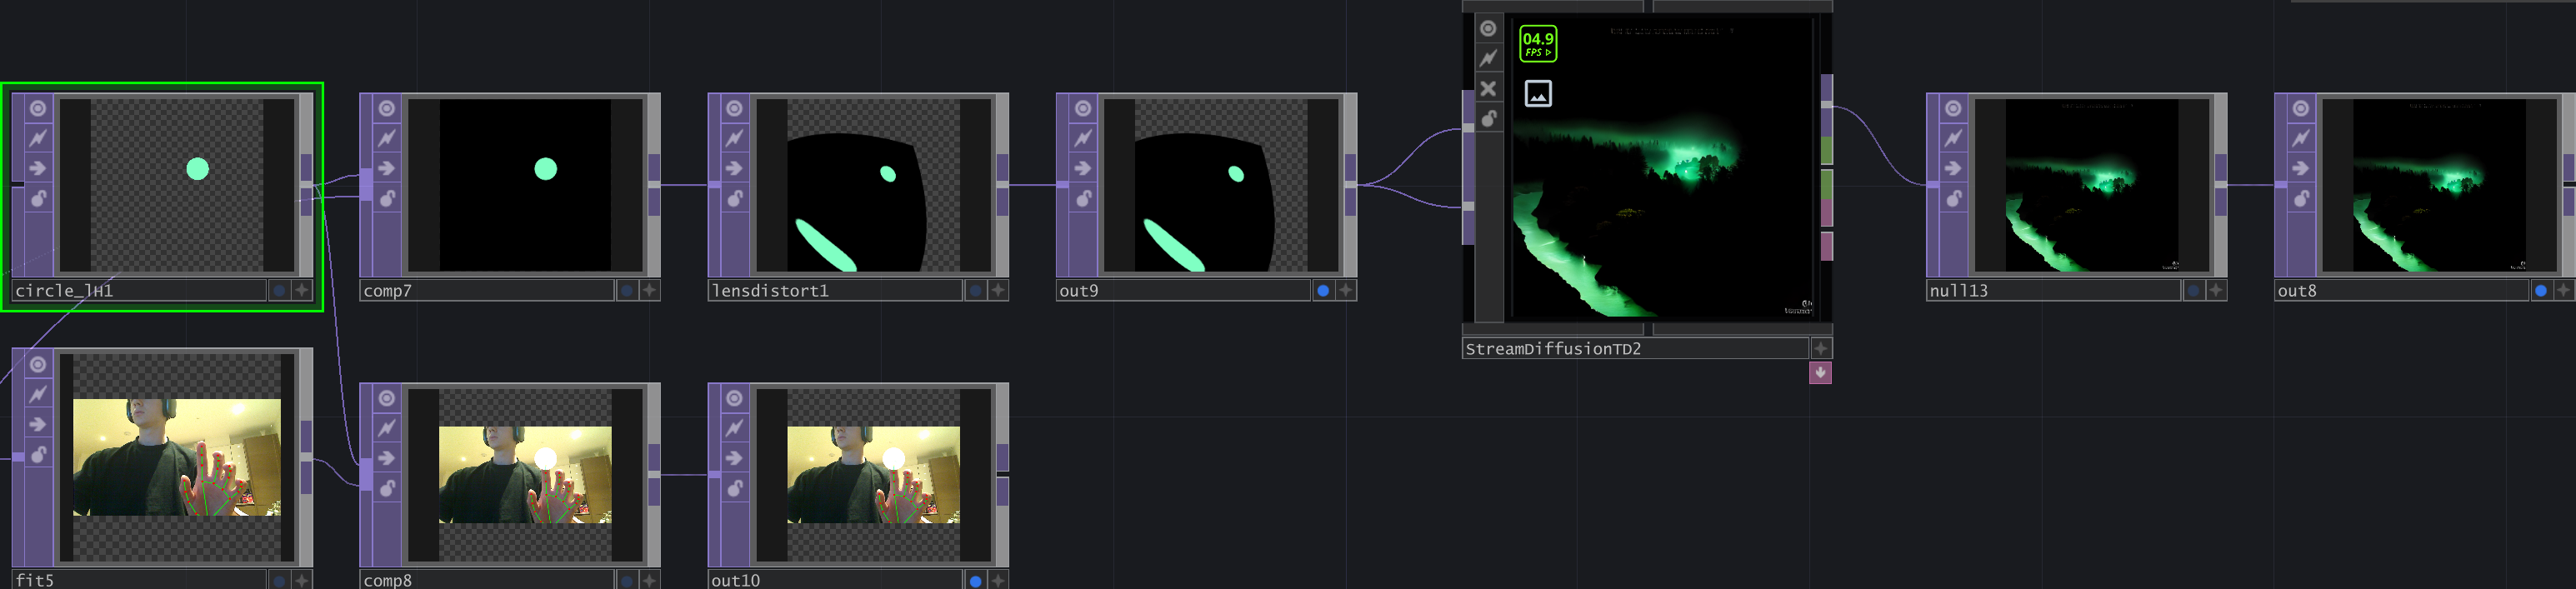Screen dimensions: 2576x589
Task: Disable blue display flag on out9
Action: click(x=1323, y=290)
